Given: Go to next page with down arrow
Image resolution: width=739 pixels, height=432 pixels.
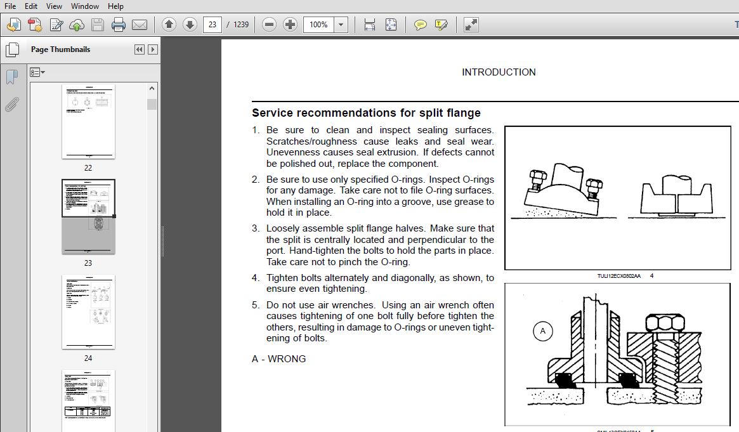Looking at the screenshot, I should coord(190,25).
